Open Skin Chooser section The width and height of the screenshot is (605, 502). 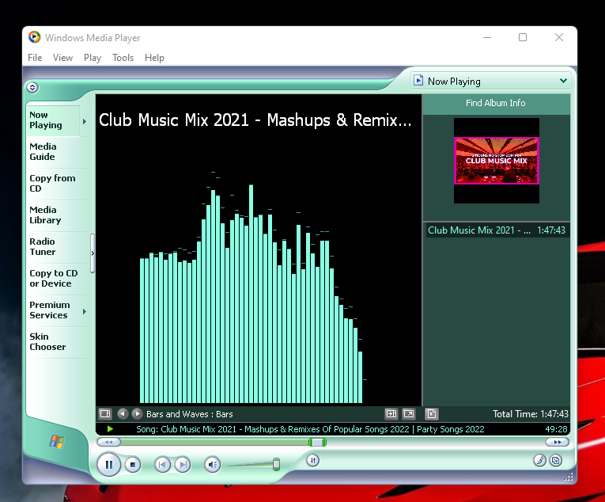point(58,341)
